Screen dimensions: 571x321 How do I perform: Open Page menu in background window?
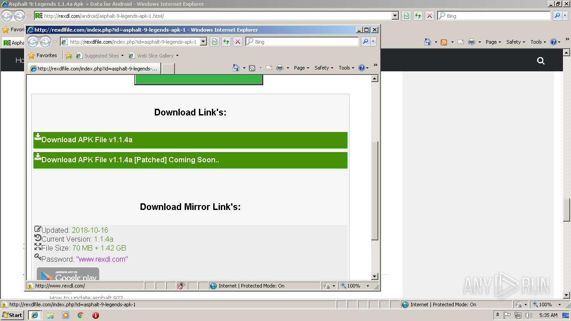click(x=493, y=42)
